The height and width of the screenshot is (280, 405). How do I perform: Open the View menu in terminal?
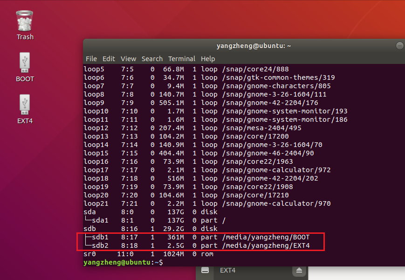point(128,59)
